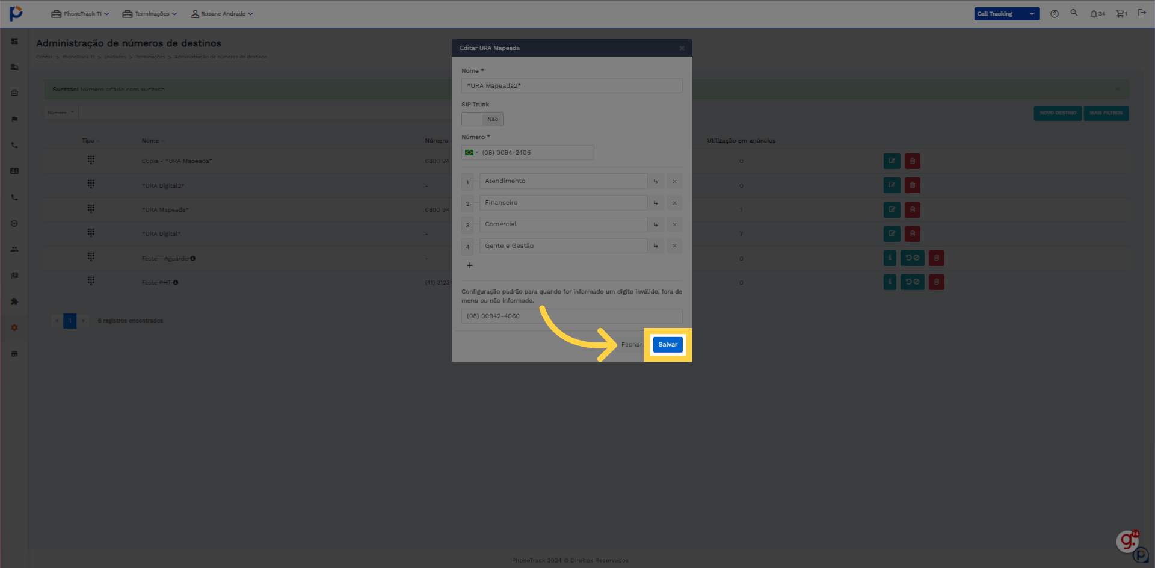Screen dimensions: 1155x568
Task: Click the help question mark icon
Action: (1055, 14)
